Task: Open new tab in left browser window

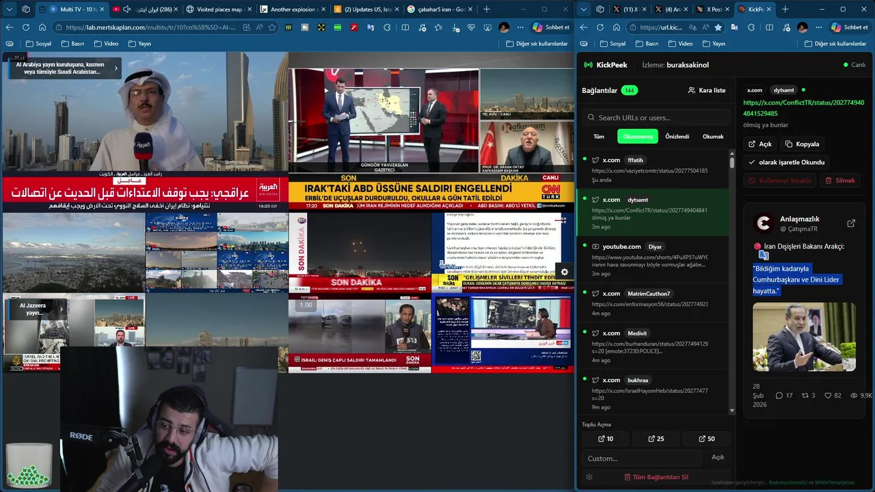Action: coord(487,10)
